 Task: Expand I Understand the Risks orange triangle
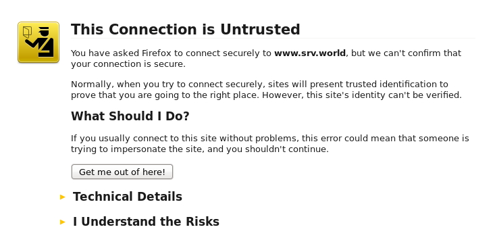click(x=62, y=222)
